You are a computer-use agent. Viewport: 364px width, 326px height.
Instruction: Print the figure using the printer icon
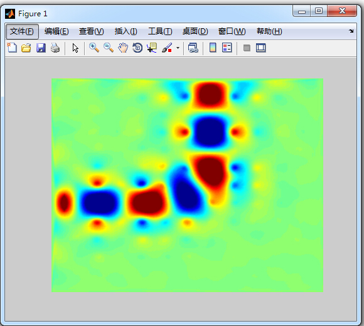click(55, 48)
